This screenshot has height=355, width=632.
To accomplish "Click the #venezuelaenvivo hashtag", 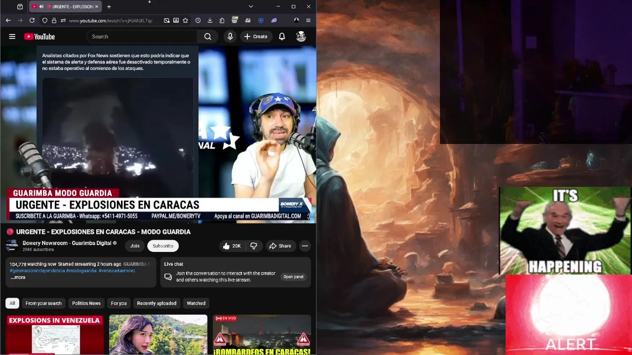I will click(117, 271).
